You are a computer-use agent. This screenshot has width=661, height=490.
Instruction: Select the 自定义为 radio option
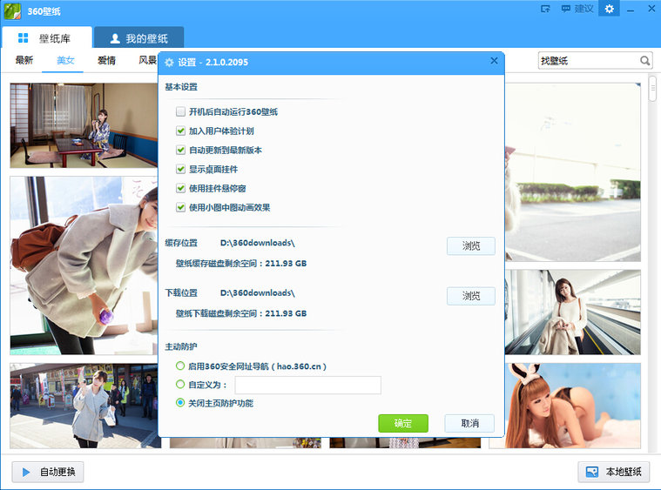click(x=180, y=384)
